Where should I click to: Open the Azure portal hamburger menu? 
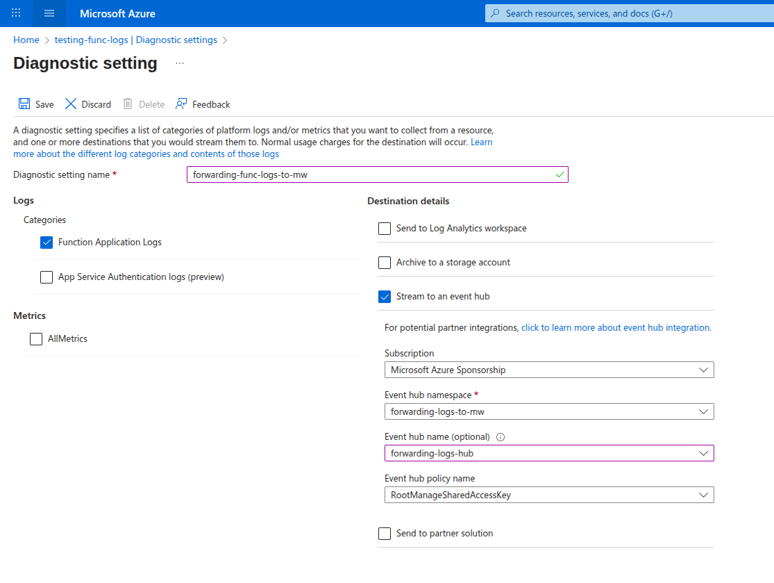point(48,13)
